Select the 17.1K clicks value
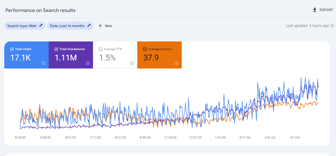Image resolution: width=336 pixels, height=156 pixels. click(21, 58)
